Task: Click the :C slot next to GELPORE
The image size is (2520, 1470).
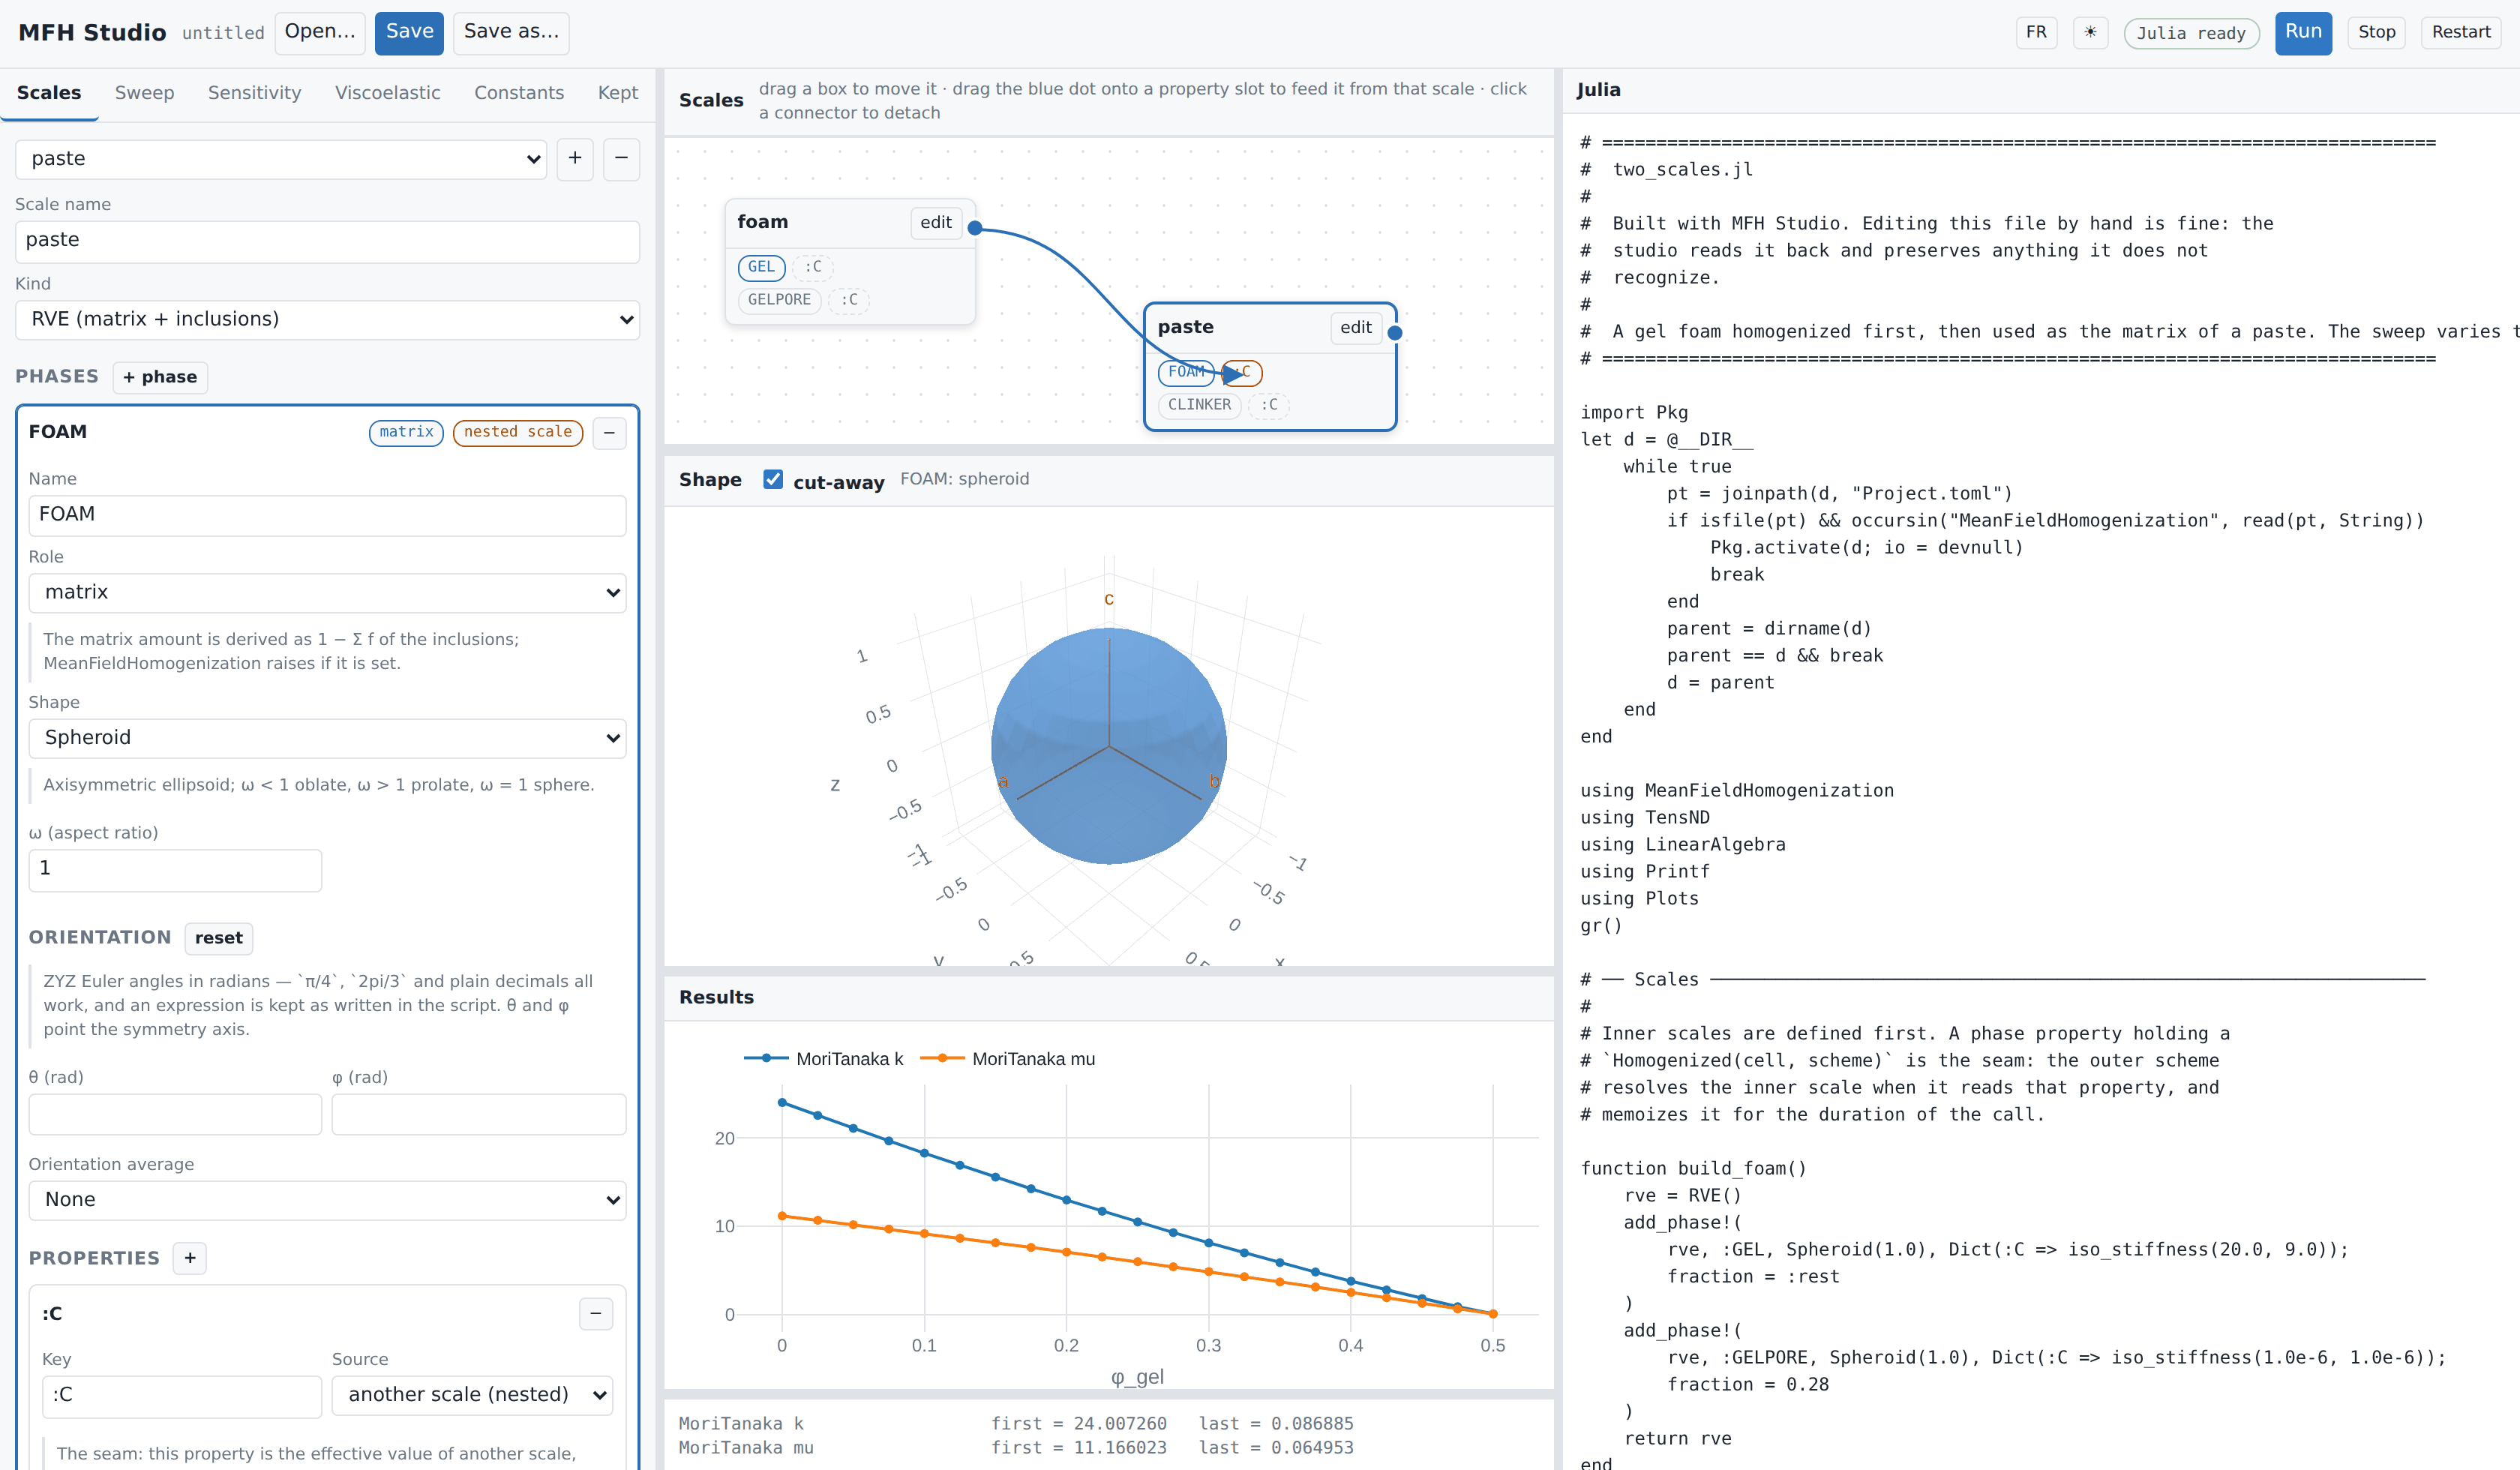Action: tap(849, 300)
